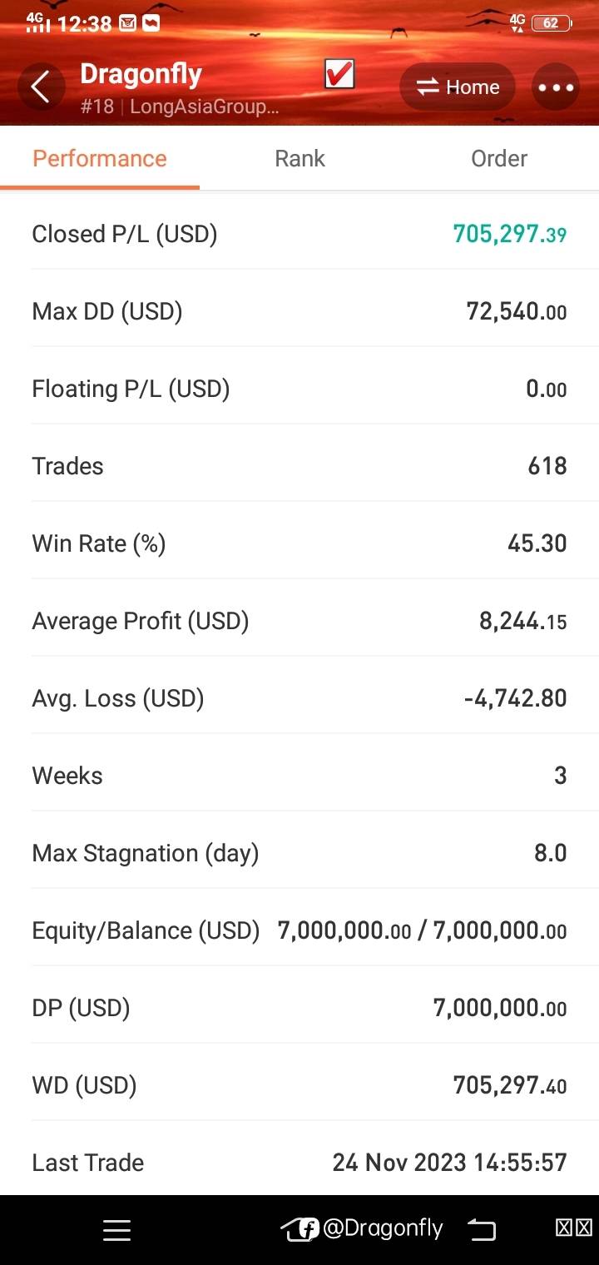
Task: Select the Performance tab
Action: pyautogui.click(x=100, y=158)
